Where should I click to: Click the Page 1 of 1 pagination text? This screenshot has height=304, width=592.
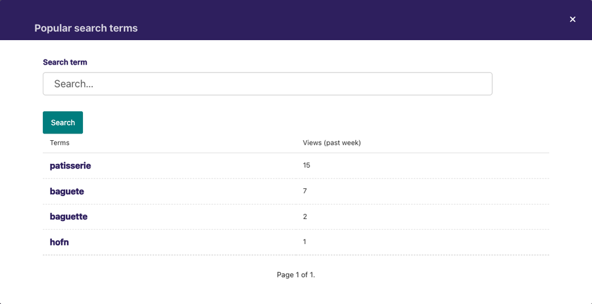pos(295,275)
